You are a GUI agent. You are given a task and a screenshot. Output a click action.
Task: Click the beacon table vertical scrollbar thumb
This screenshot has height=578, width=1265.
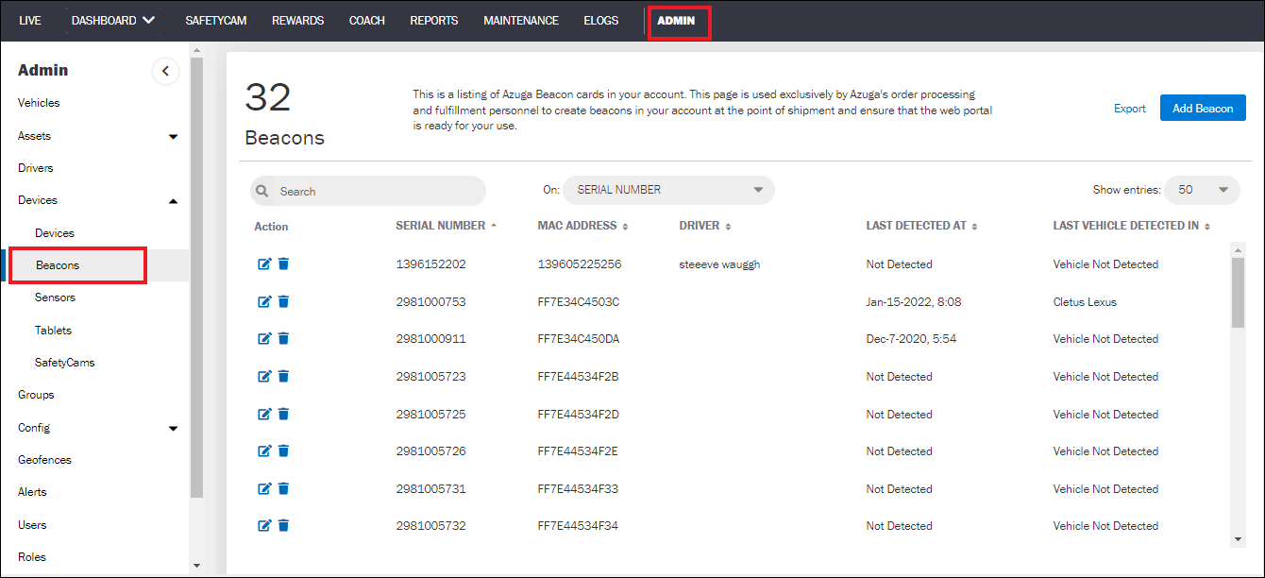coord(1239,292)
